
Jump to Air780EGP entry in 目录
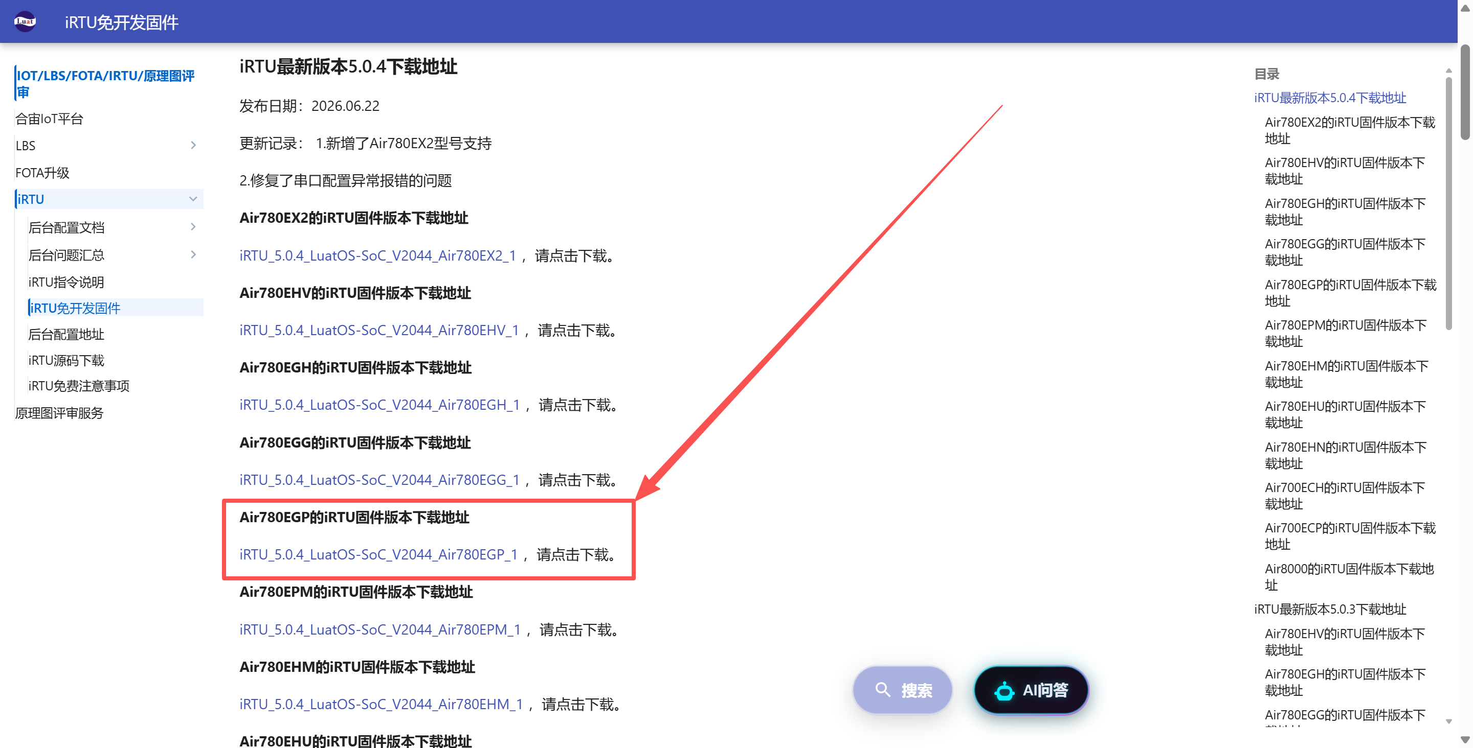click(x=1351, y=293)
